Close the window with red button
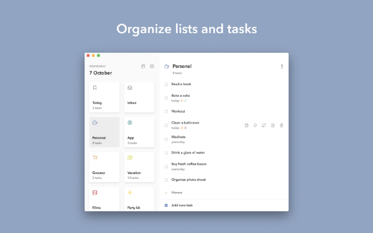Image resolution: width=373 pixels, height=233 pixels. pyautogui.click(x=88, y=55)
